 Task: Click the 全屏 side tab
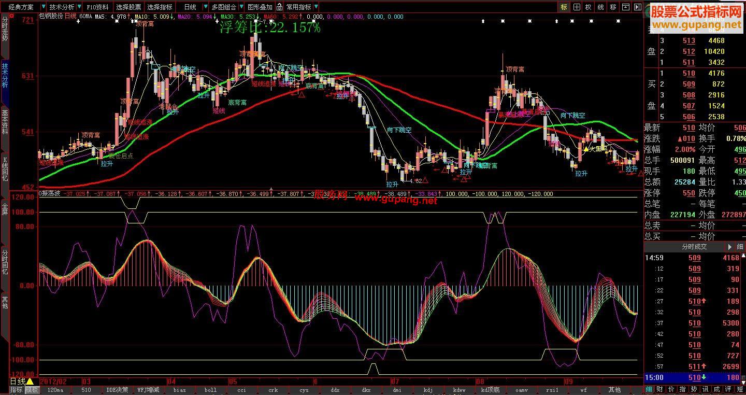(x=5, y=209)
